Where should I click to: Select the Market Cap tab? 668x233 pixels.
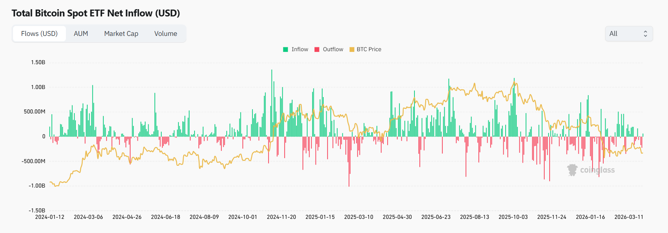click(121, 34)
